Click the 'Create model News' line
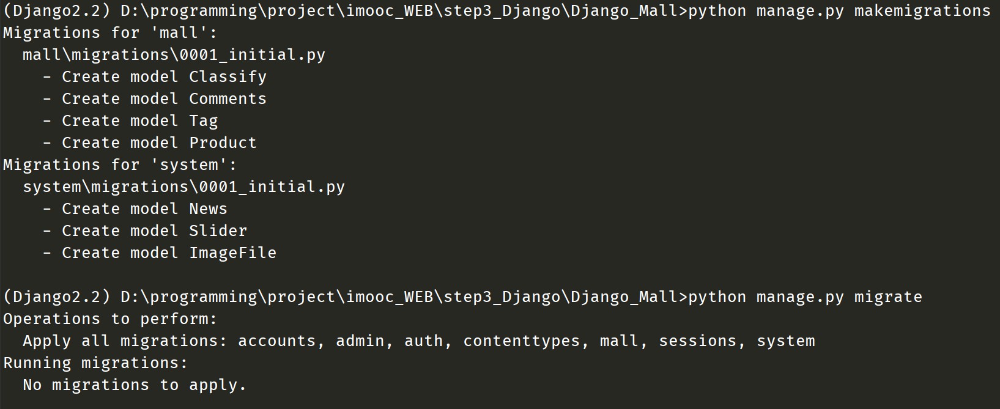This screenshot has height=409, width=1000. click(x=144, y=209)
